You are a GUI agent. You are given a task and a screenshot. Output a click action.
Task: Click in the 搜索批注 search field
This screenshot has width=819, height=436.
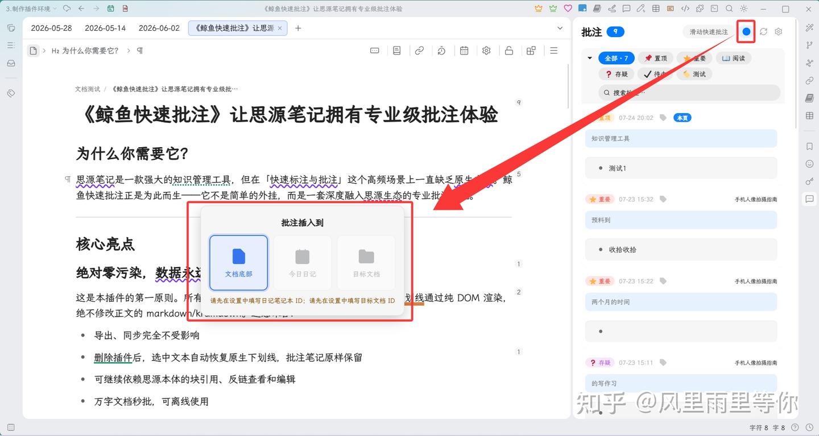click(x=689, y=93)
